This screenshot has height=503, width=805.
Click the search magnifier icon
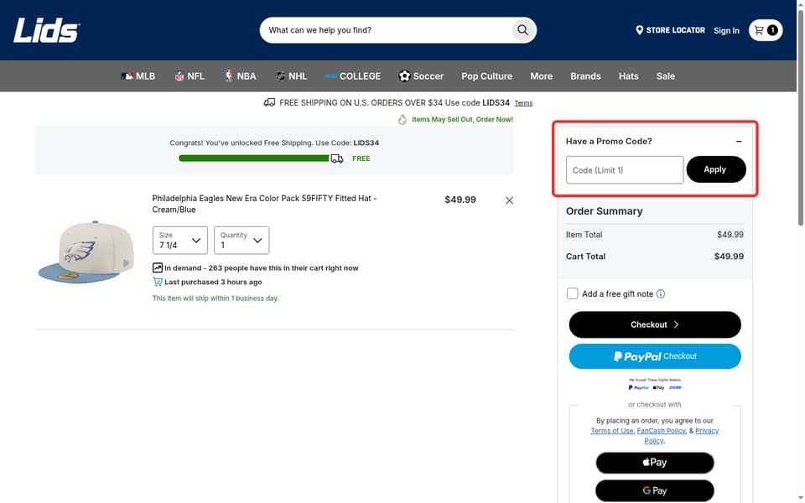[x=522, y=30]
